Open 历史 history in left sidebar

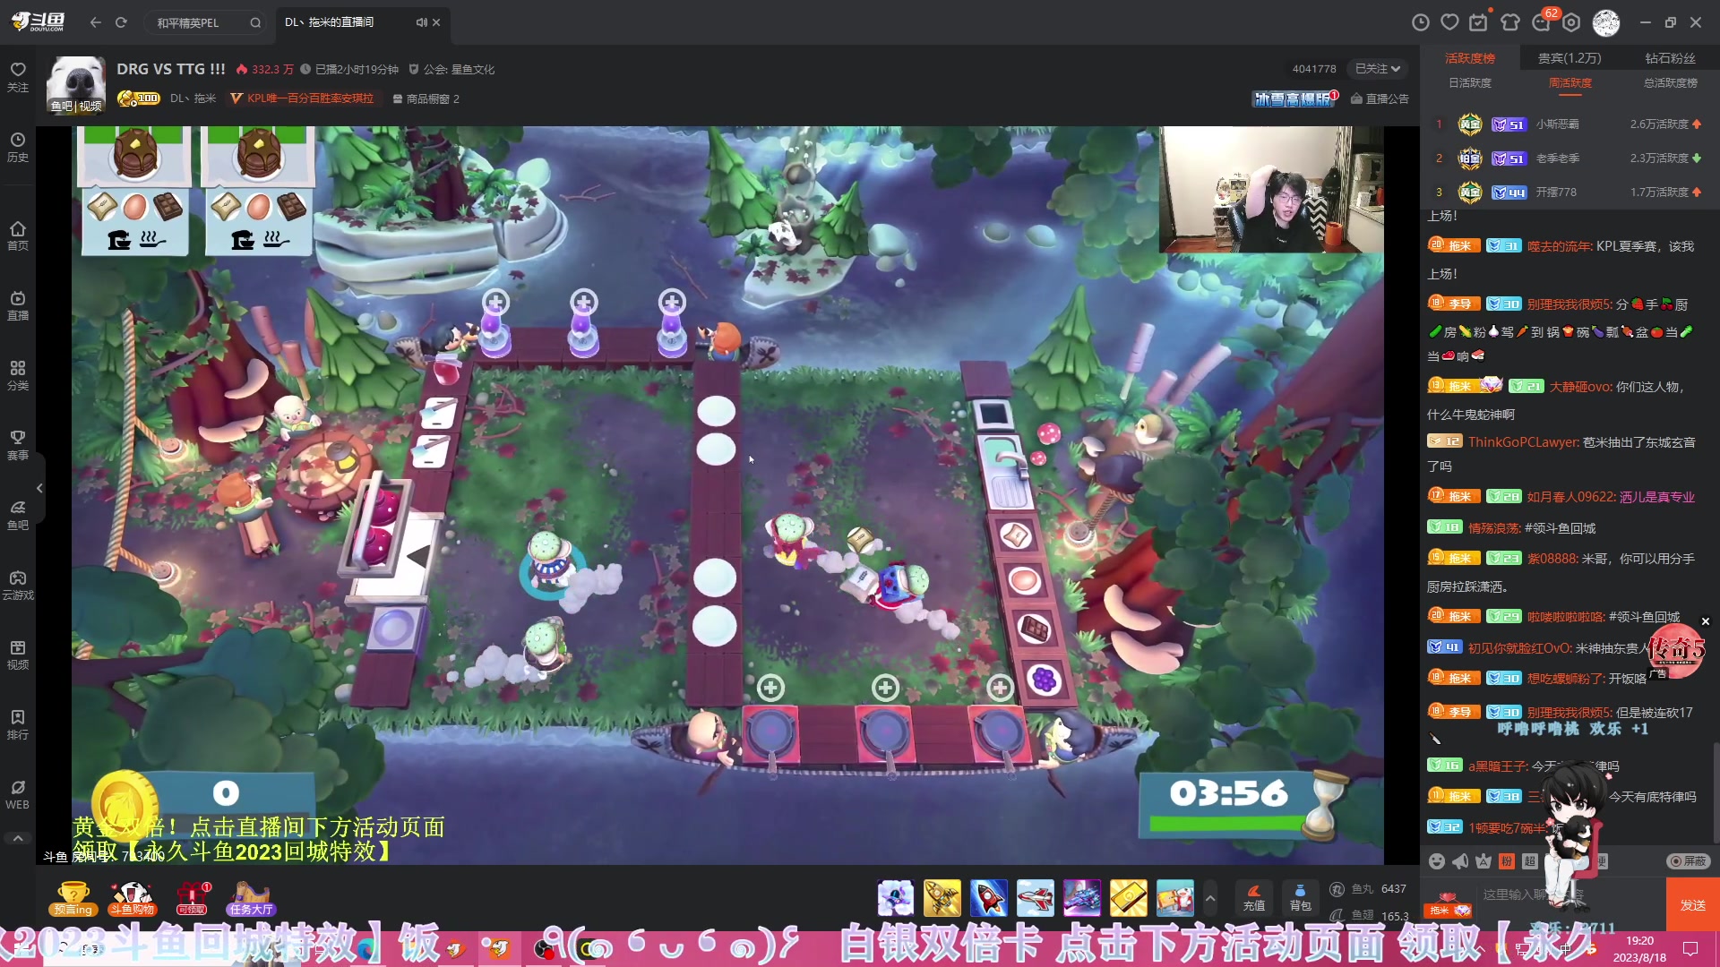18,147
